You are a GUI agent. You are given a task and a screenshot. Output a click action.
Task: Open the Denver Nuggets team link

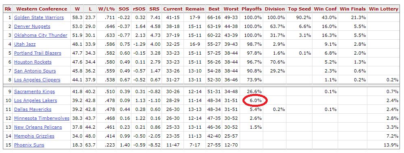(32, 26)
